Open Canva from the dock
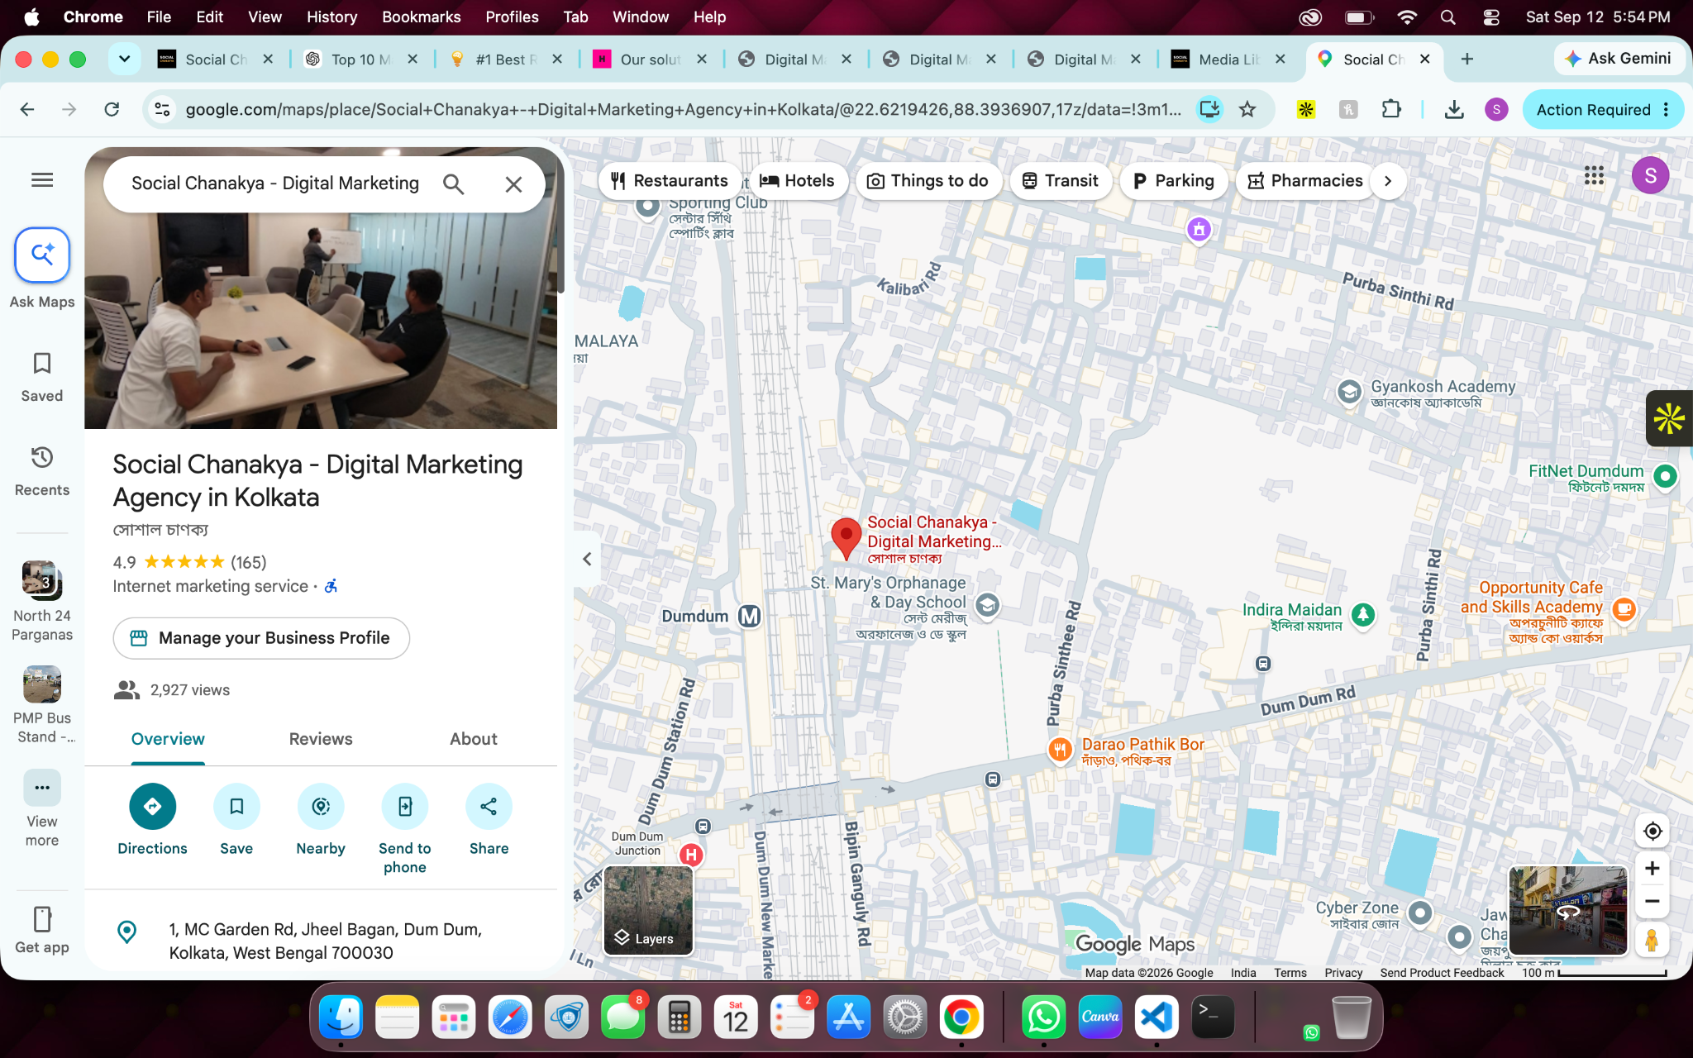Image resolution: width=1693 pixels, height=1058 pixels. [1099, 1016]
